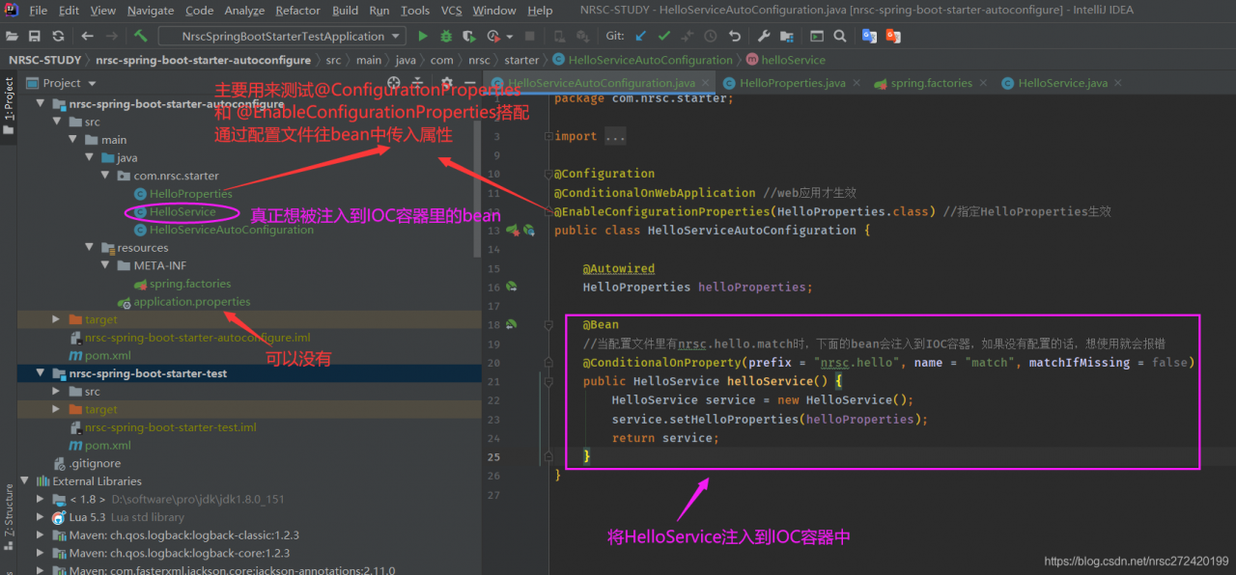Start debugging with the green bug icon
Viewport: 1236px width, 575px height.
click(445, 36)
